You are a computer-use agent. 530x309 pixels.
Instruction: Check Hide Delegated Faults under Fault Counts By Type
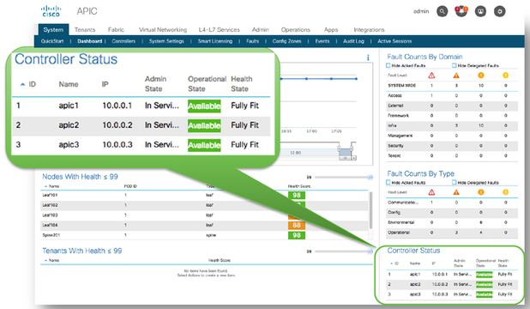tap(455, 183)
